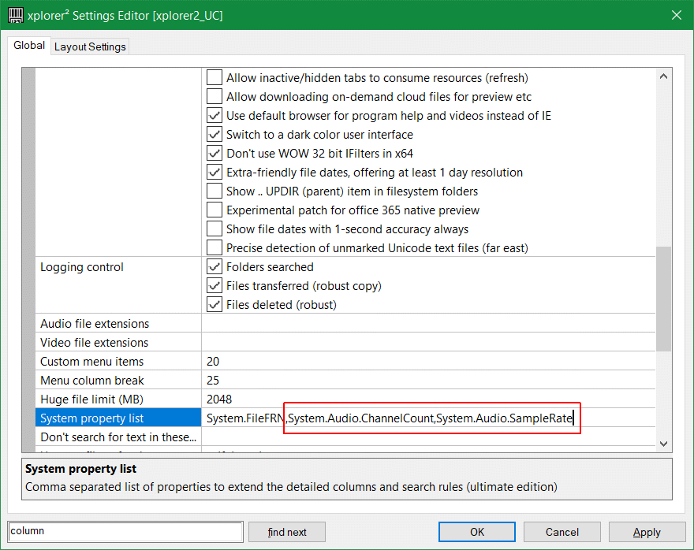694x550 pixels.
Task: Click scrollbar up arrow
Action: pyautogui.click(x=663, y=76)
